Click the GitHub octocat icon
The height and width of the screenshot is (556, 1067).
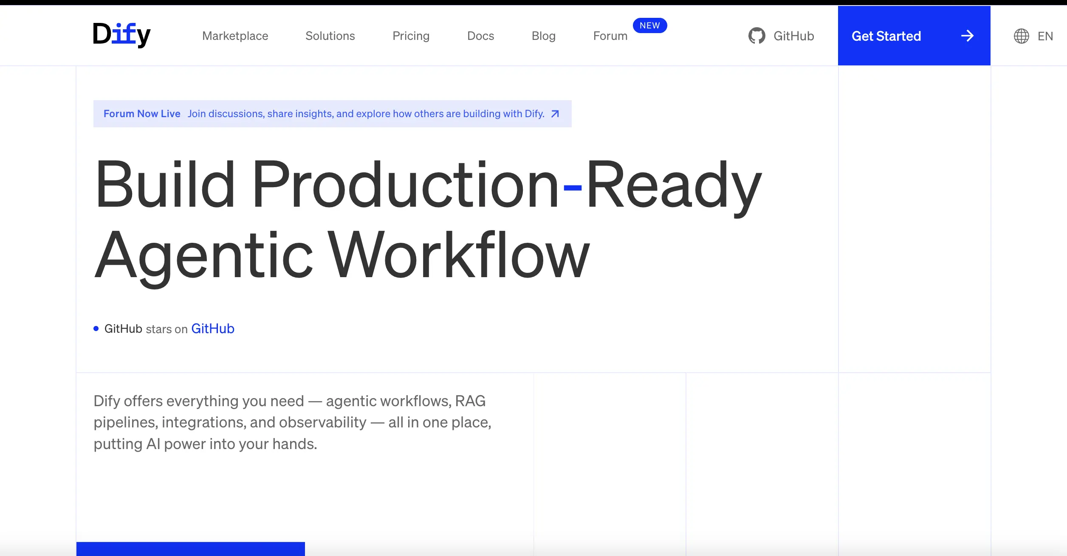click(x=756, y=36)
